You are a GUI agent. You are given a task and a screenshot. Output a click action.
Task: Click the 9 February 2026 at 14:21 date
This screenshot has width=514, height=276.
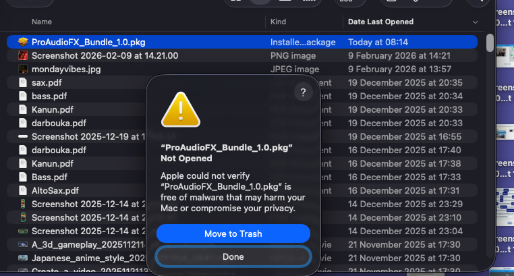point(399,56)
